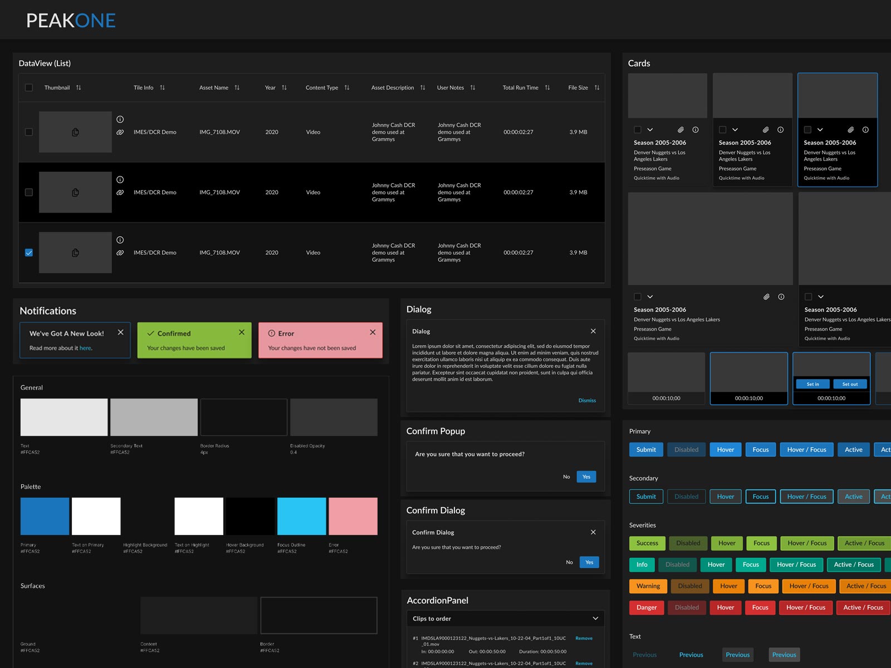Toggle the select-all checkbox in the list header
The height and width of the screenshot is (668, 891).
click(x=29, y=87)
